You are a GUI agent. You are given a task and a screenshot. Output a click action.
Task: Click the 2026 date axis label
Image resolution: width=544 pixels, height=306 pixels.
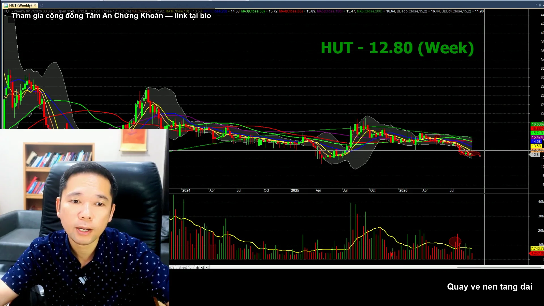[403, 190]
